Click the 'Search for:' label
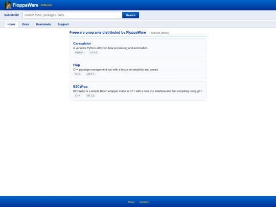Screen dimensions: 276x207 (x=12, y=15)
